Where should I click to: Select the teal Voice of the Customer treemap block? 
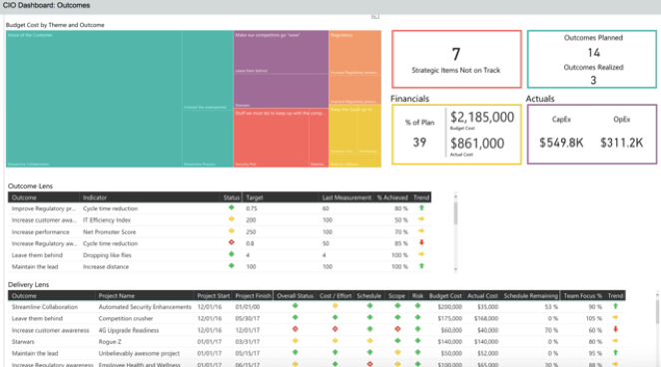click(94, 99)
